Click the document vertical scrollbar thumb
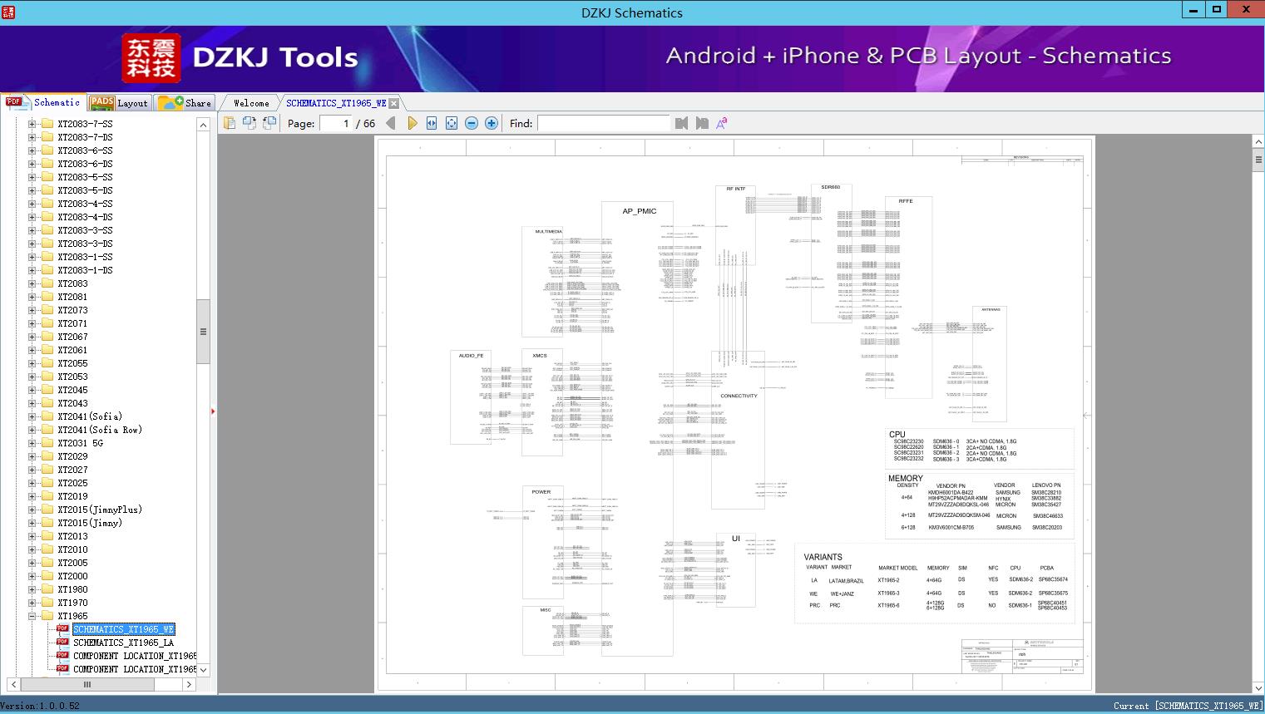1265x714 pixels. pyautogui.click(x=1258, y=161)
